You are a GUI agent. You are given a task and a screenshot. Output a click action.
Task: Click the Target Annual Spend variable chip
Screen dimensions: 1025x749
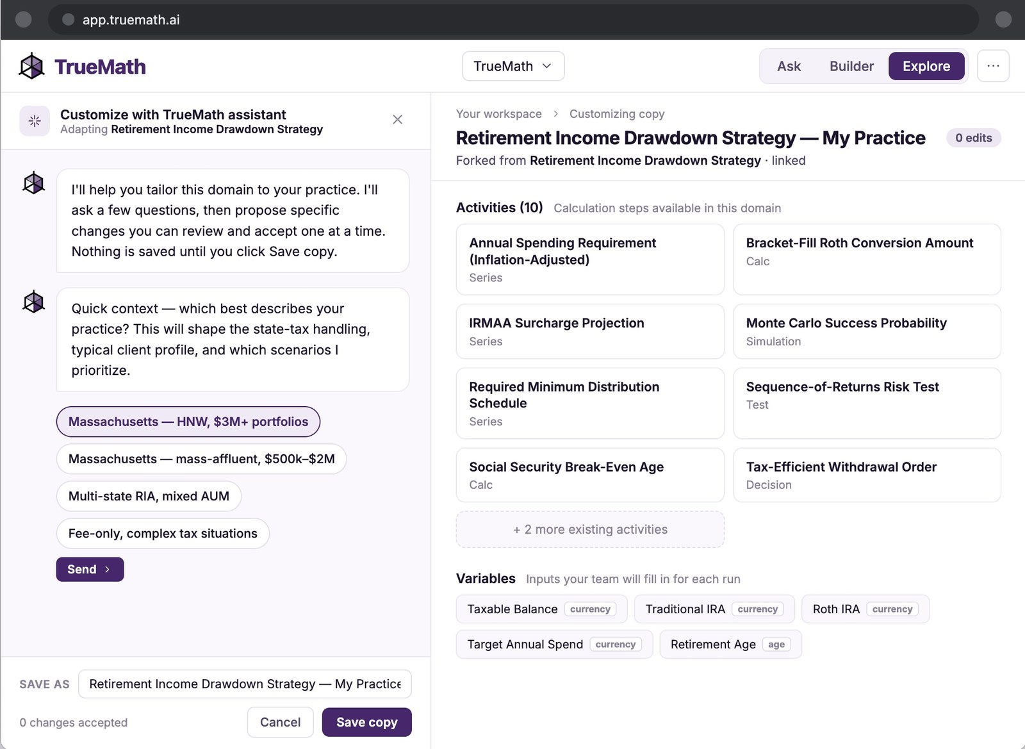[x=554, y=644]
